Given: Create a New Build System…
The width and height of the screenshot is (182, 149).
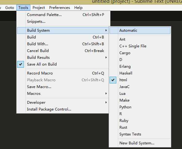Looking at the screenshot, I should pos(140,143).
